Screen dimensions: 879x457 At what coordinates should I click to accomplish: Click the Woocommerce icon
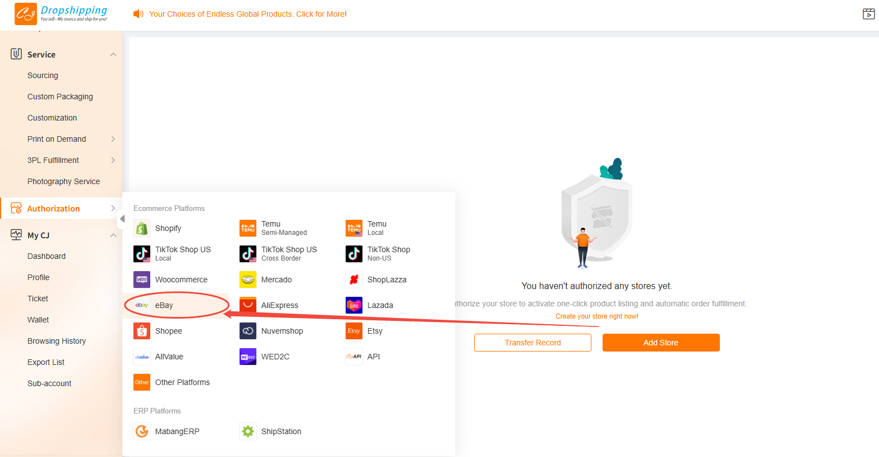142,280
